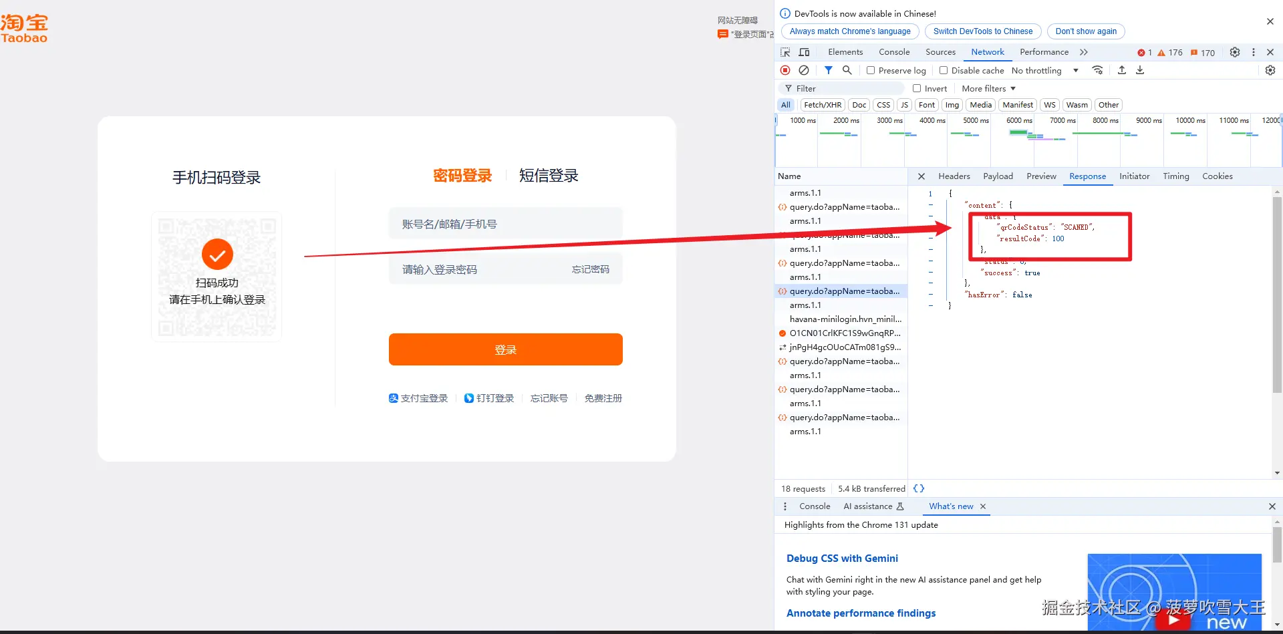Select the All request type filter
Viewport: 1283px width, 634px height.
[786, 105]
